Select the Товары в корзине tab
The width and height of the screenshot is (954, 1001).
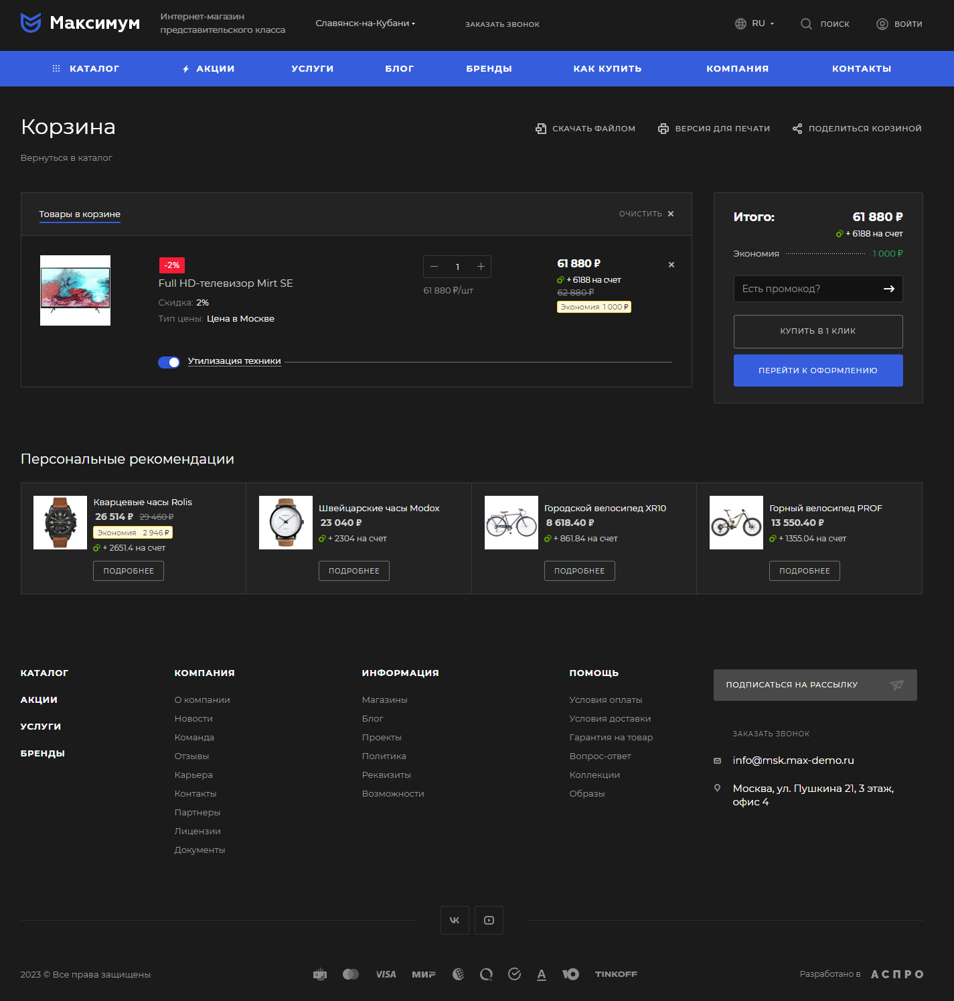[80, 214]
